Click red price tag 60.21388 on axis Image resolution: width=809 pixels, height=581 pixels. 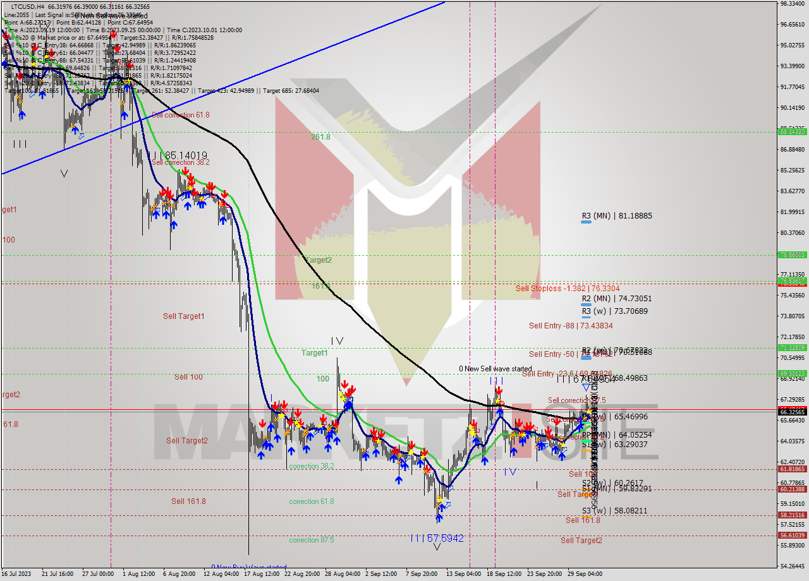pyautogui.click(x=793, y=489)
